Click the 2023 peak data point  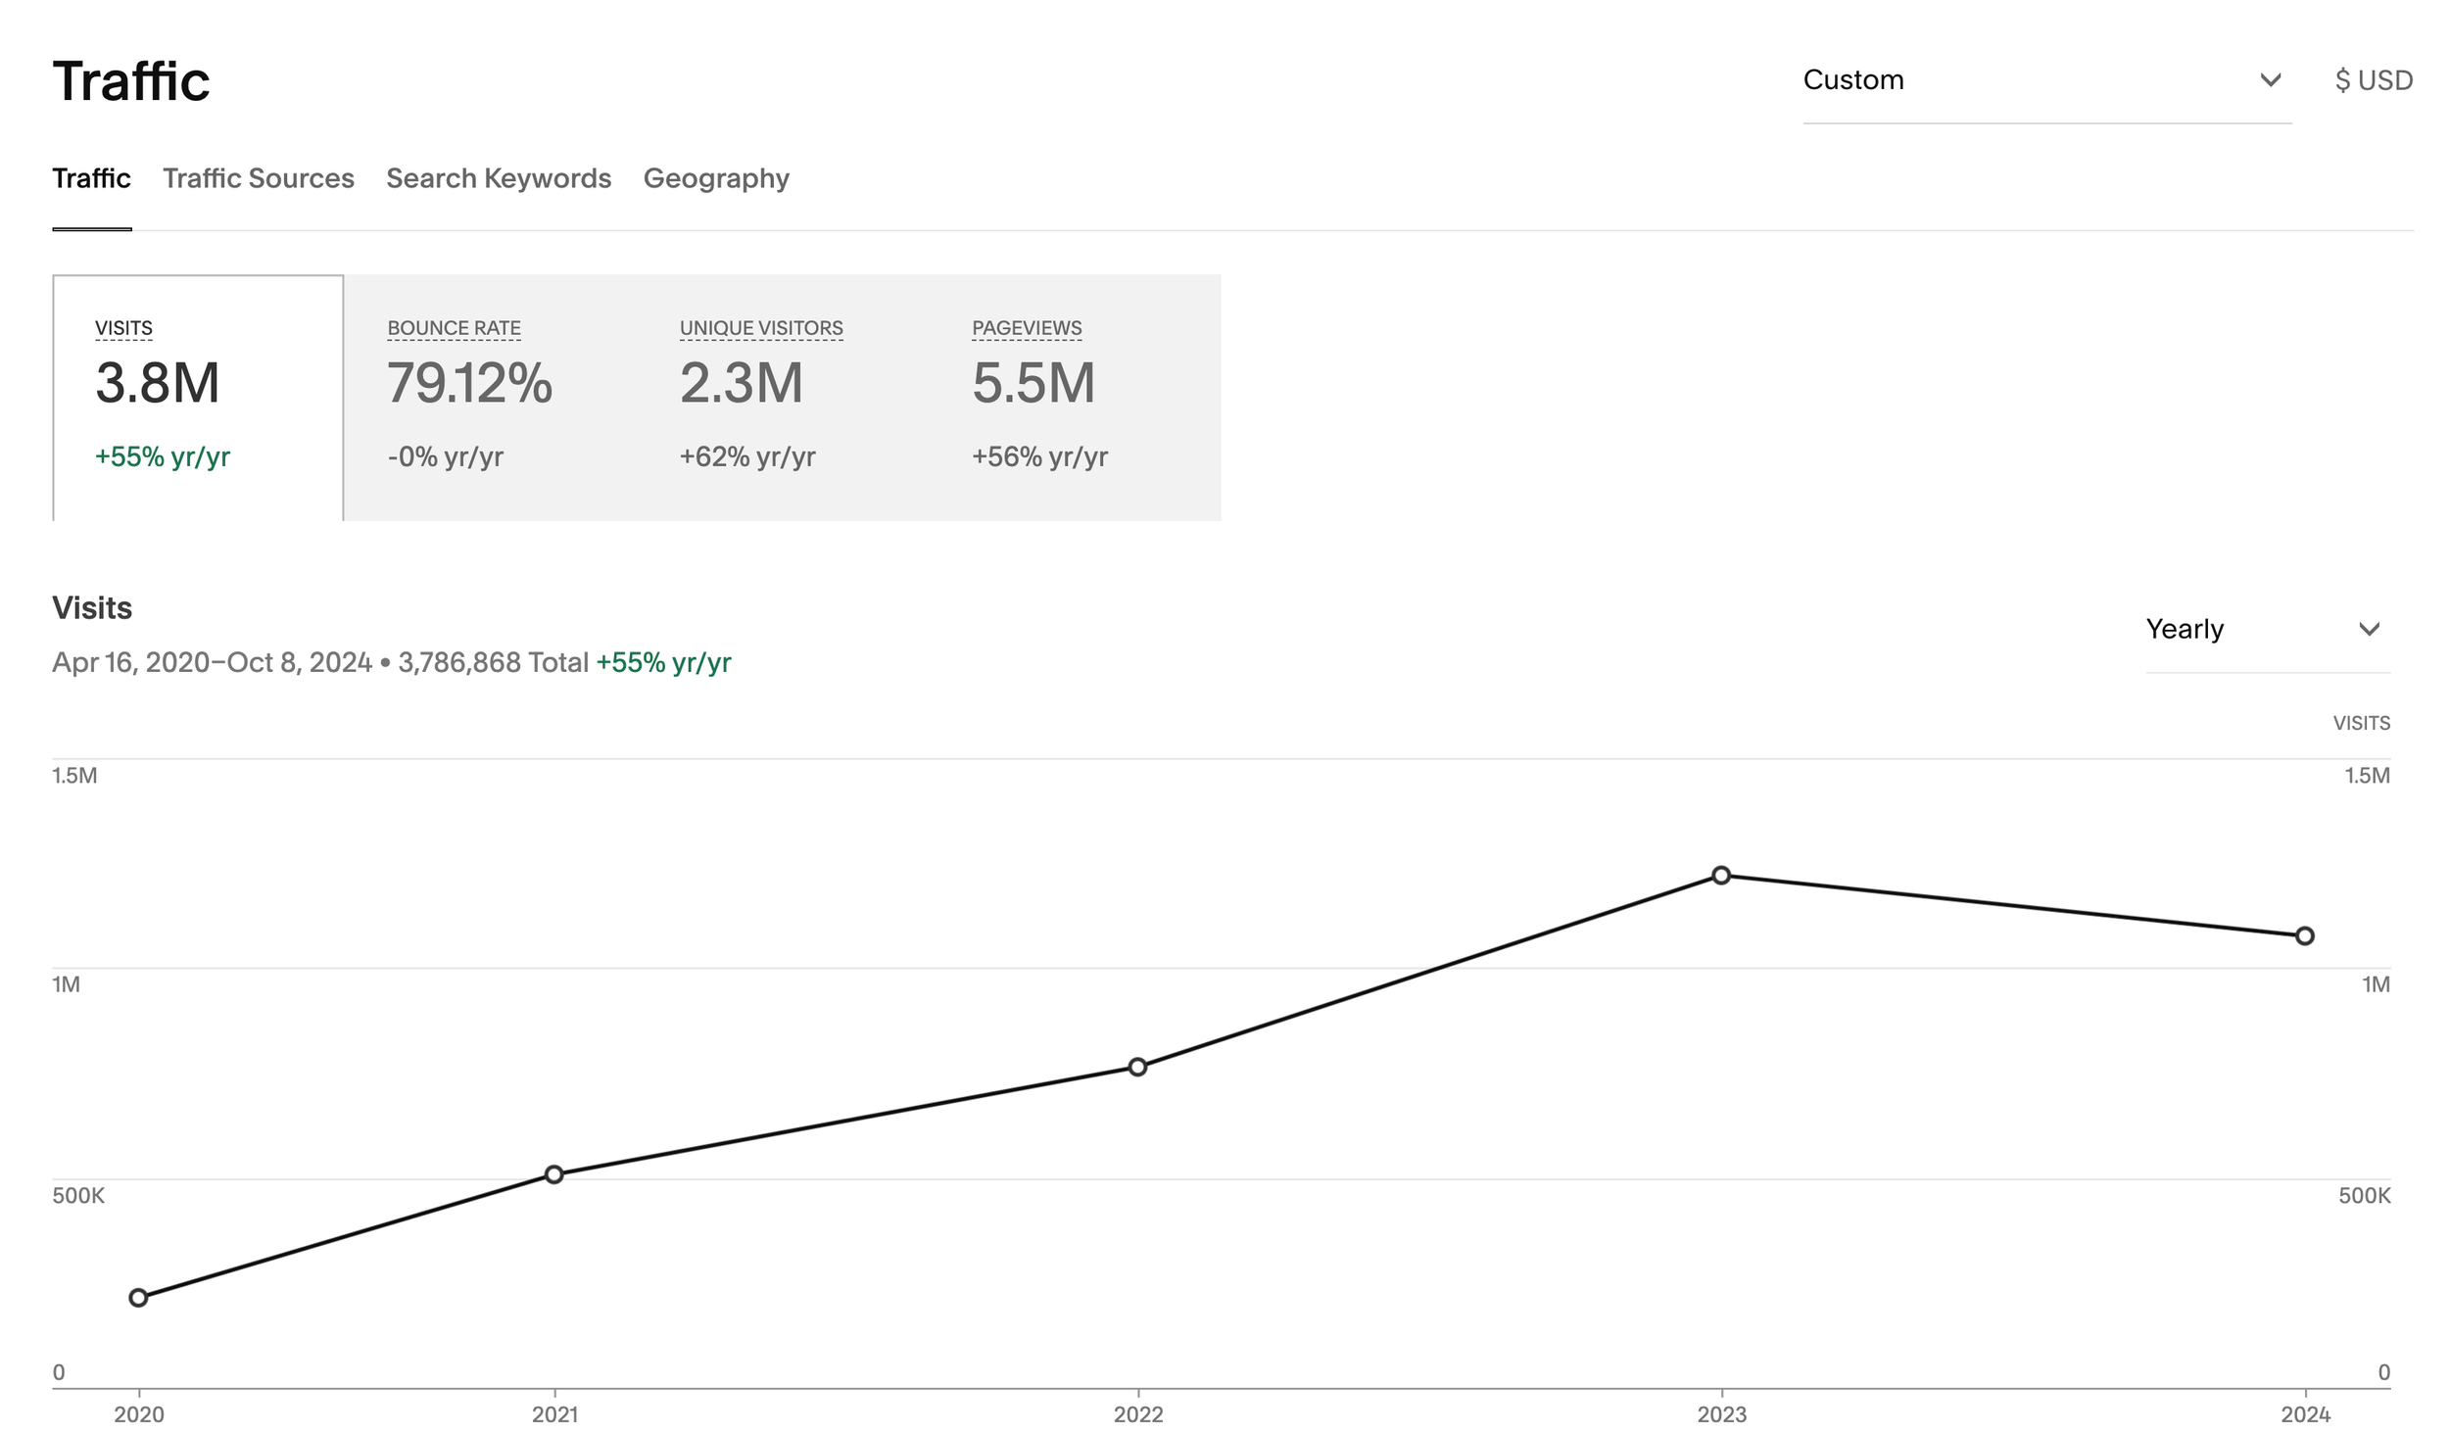pyautogui.click(x=1721, y=875)
